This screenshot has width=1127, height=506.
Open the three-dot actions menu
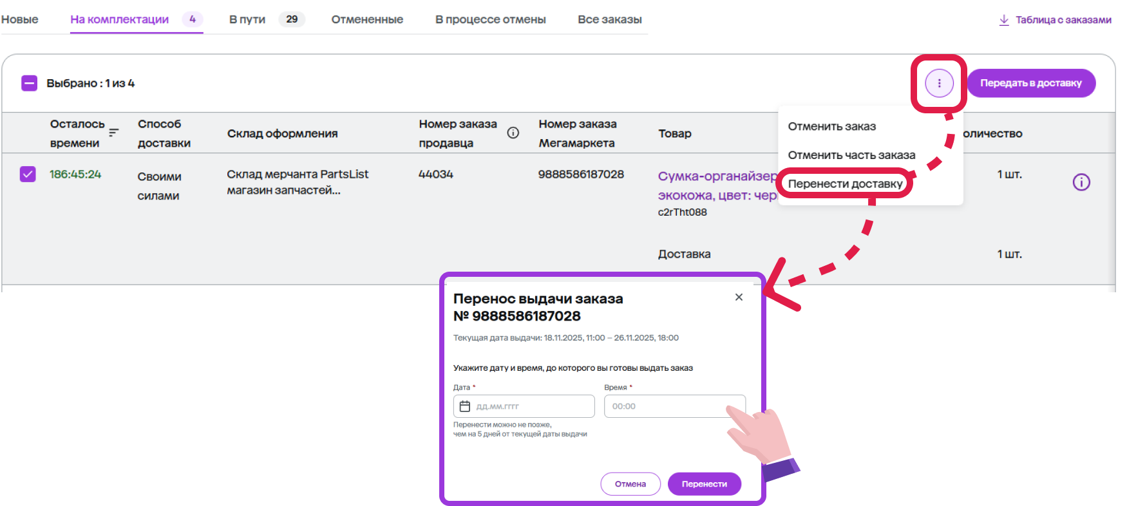939,83
